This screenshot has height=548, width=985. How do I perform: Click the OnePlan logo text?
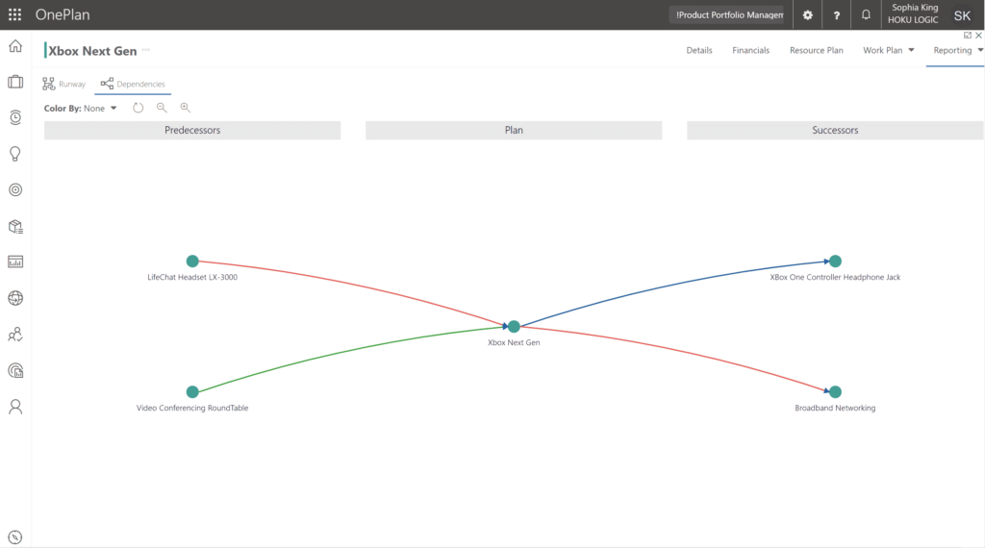coord(63,14)
